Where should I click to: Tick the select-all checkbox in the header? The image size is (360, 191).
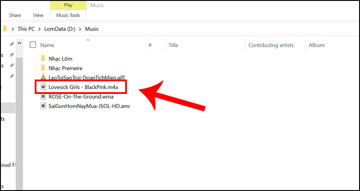point(33,44)
